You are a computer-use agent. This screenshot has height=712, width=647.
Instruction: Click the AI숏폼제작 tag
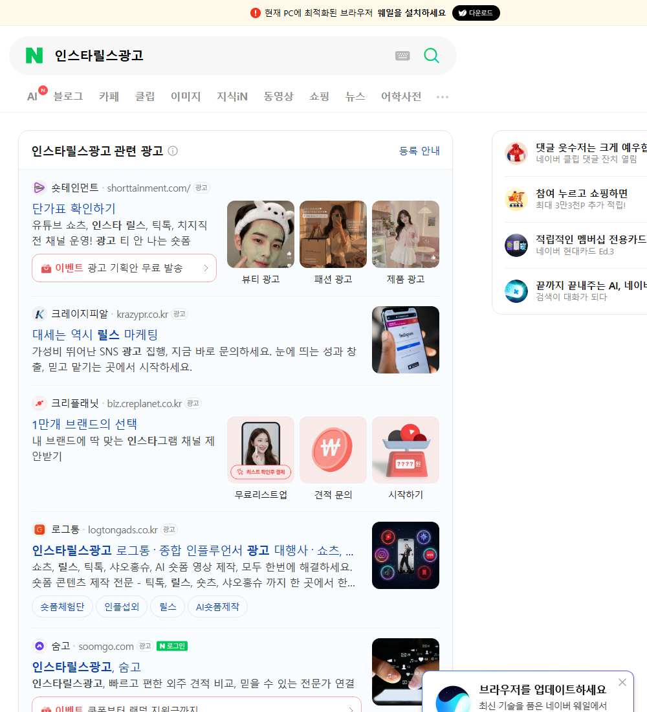click(x=217, y=606)
